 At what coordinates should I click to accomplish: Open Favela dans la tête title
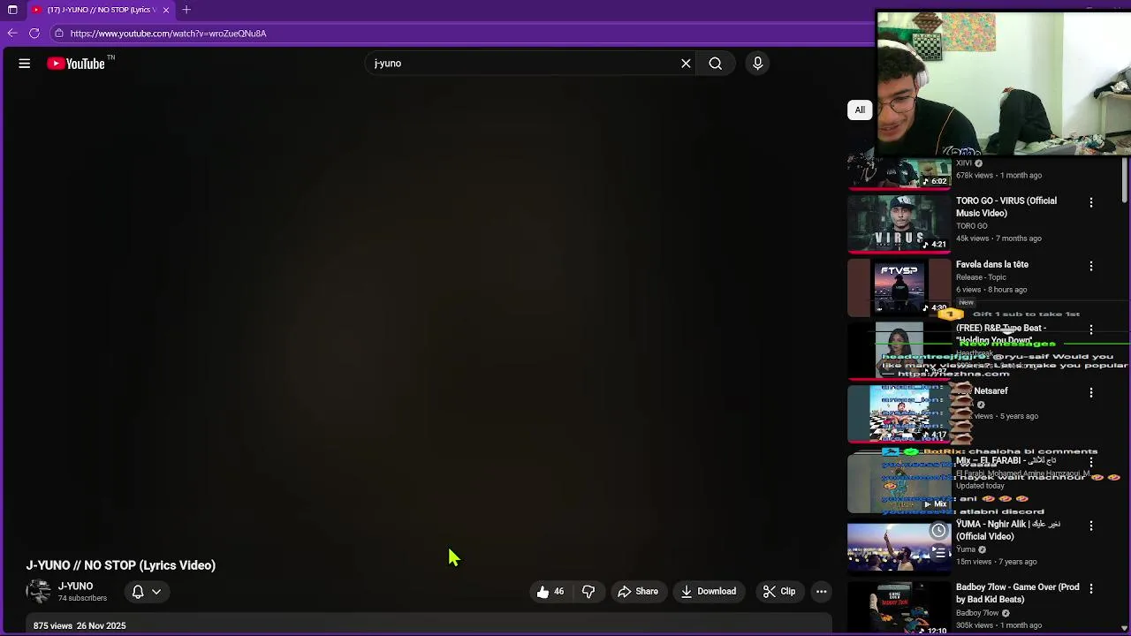(992, 264)
